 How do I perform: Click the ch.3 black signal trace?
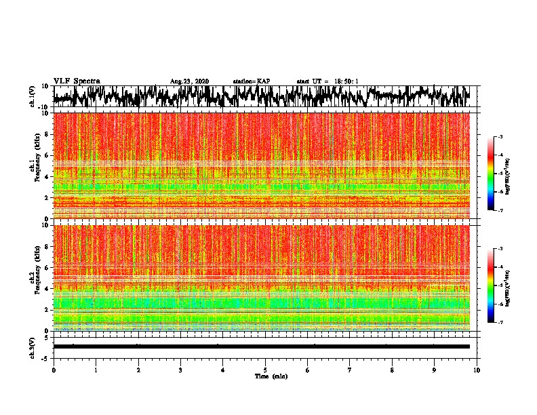tap(261, 347)
